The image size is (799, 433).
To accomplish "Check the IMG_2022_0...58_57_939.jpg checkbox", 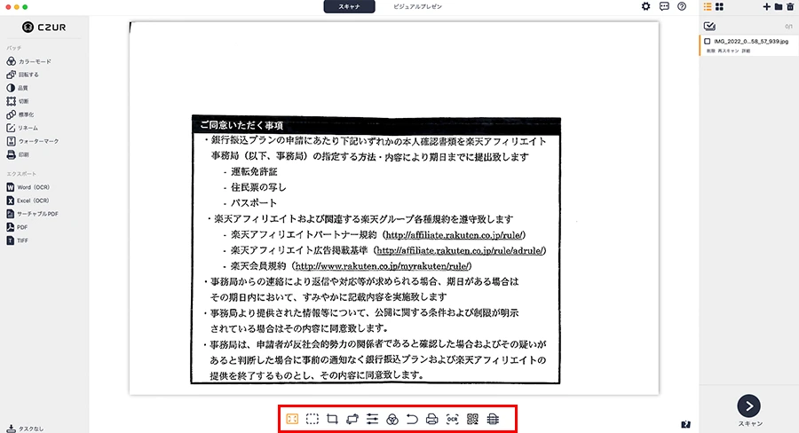I will [708, 42].
